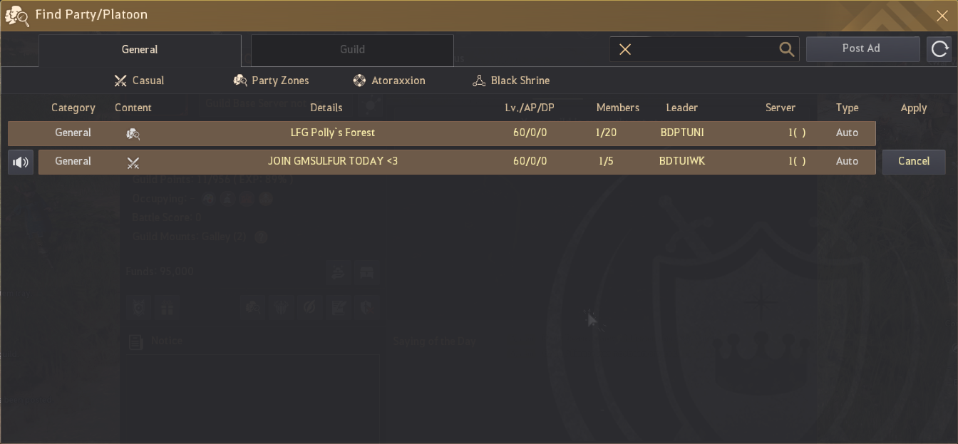
Task: Select the Party Zones filter
Action: (272, 81)
